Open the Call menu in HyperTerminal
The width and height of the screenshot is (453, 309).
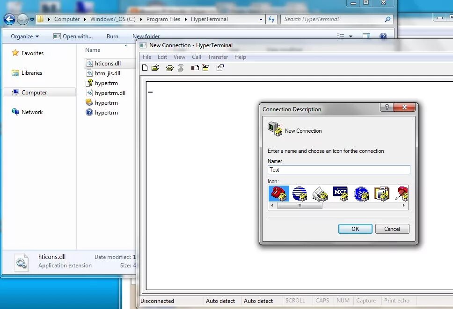click(x=197, y=57)
